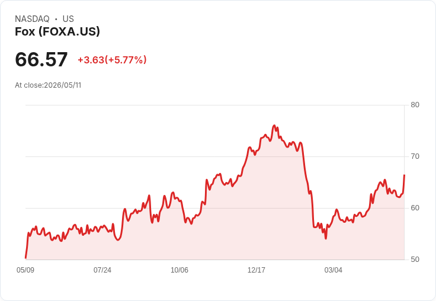Viewport: 436px width, 301px height.
Task: Click the chart's starting point at 05/09
Action: (x=25, y=258)
